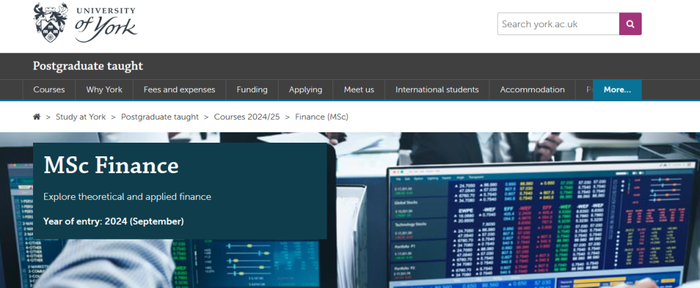Follow Postgraduate taught breadcrumb link
Image resolution: width=700 pixels, height=288 pixels.
[x=160, y=117]
